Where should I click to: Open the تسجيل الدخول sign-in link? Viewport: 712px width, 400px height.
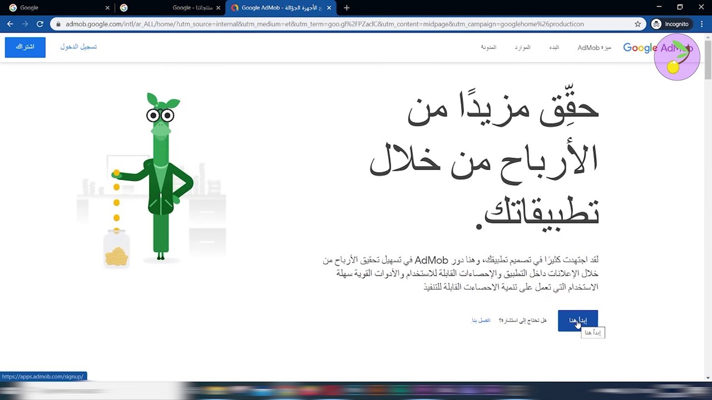(x=78, y=47)
